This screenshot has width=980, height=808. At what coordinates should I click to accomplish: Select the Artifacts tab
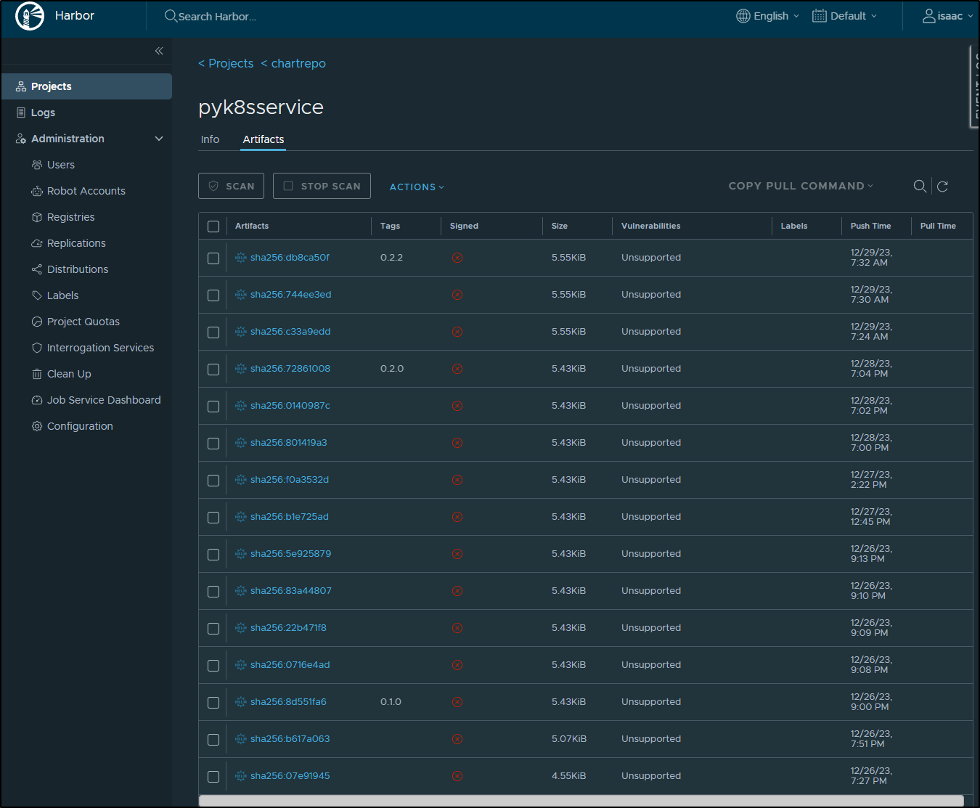264,139
